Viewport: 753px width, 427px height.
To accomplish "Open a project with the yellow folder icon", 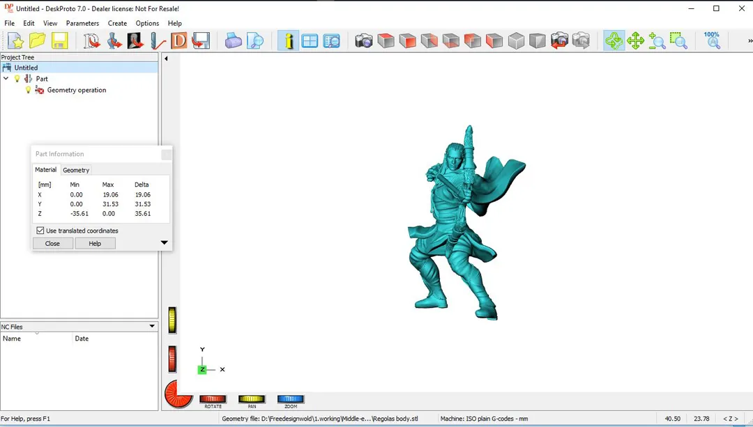I will pos(38,41).
